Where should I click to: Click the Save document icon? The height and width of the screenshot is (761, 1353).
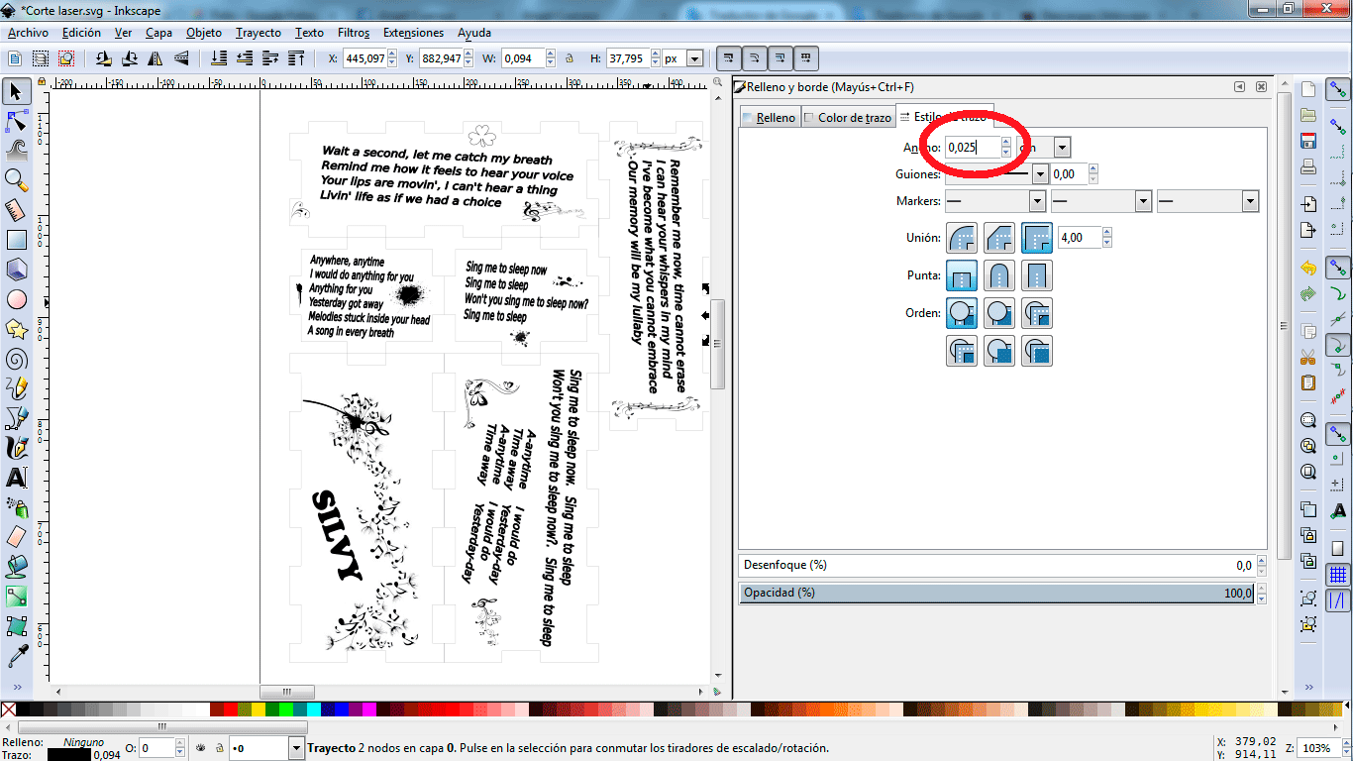tap(1308, 141)
